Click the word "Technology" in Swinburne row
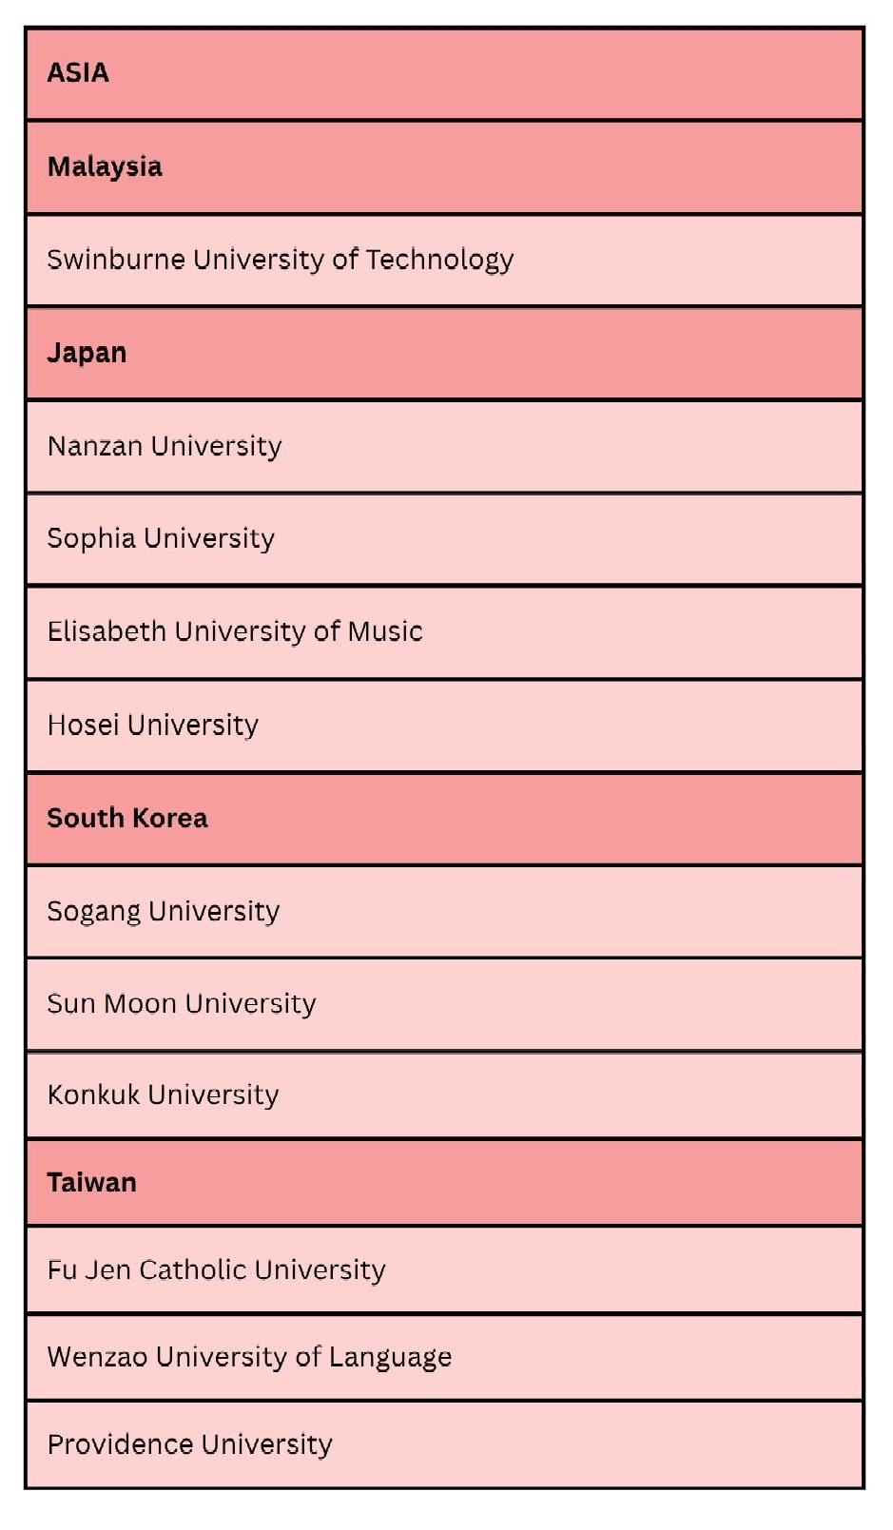 coord(439,260)
